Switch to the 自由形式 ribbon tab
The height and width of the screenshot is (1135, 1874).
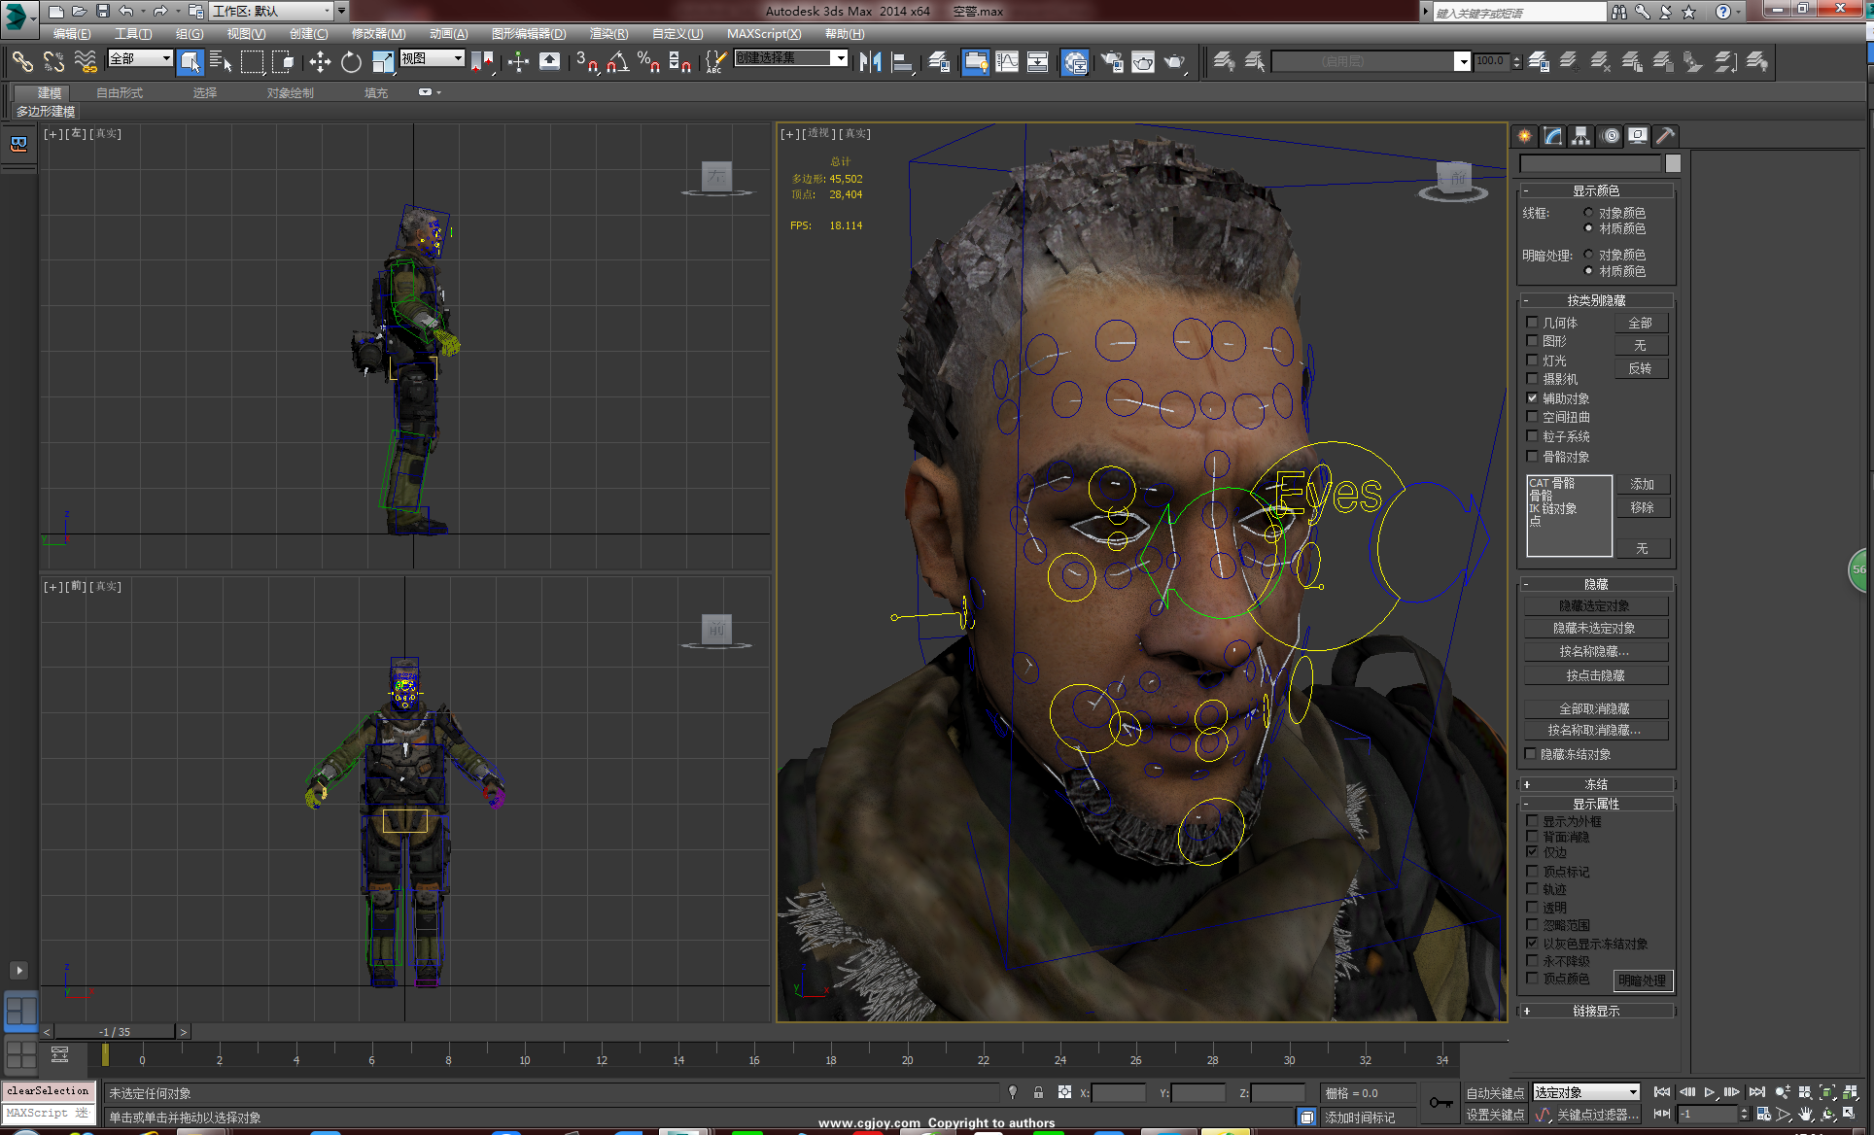(x=120, y=93)
